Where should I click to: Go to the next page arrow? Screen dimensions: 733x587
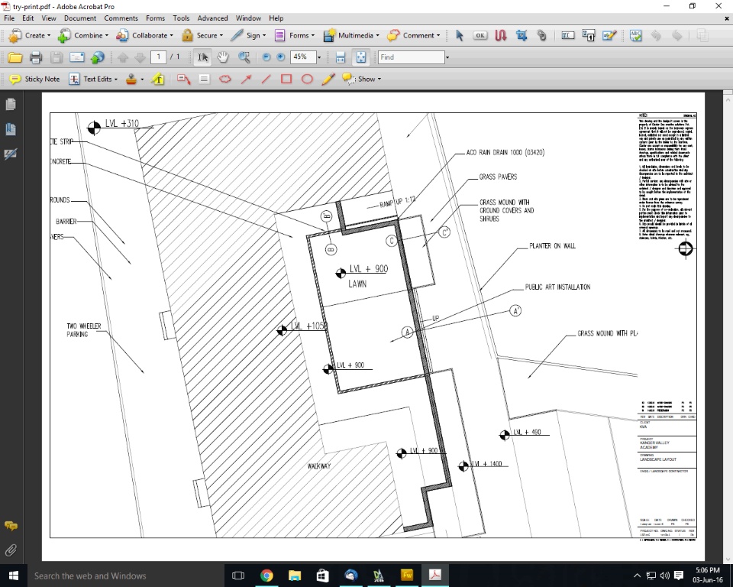[140, 57]
